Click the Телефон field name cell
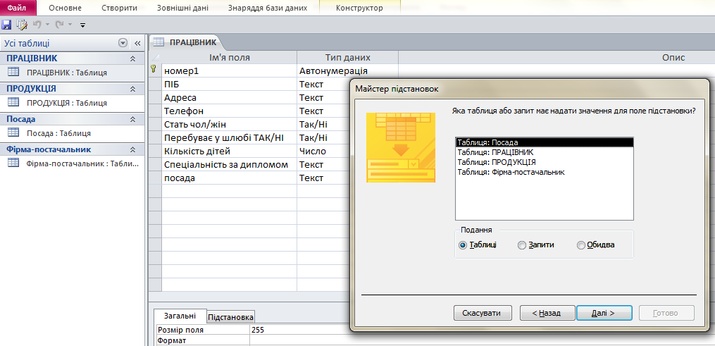 click(x=230, y=111)
